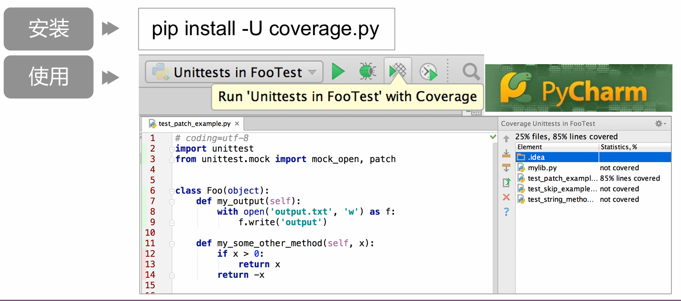Image resolution: width=681 pixels, height=301 pixels.
Task: Click line number 12 in the gutter
Action: point(150,254)
